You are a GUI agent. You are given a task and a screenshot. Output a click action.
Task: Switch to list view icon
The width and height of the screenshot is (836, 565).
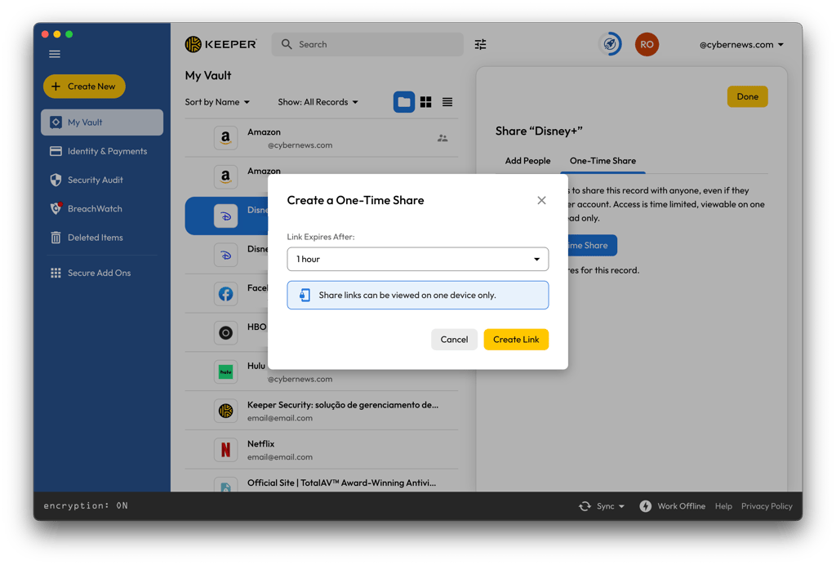(x=447, y=102)
